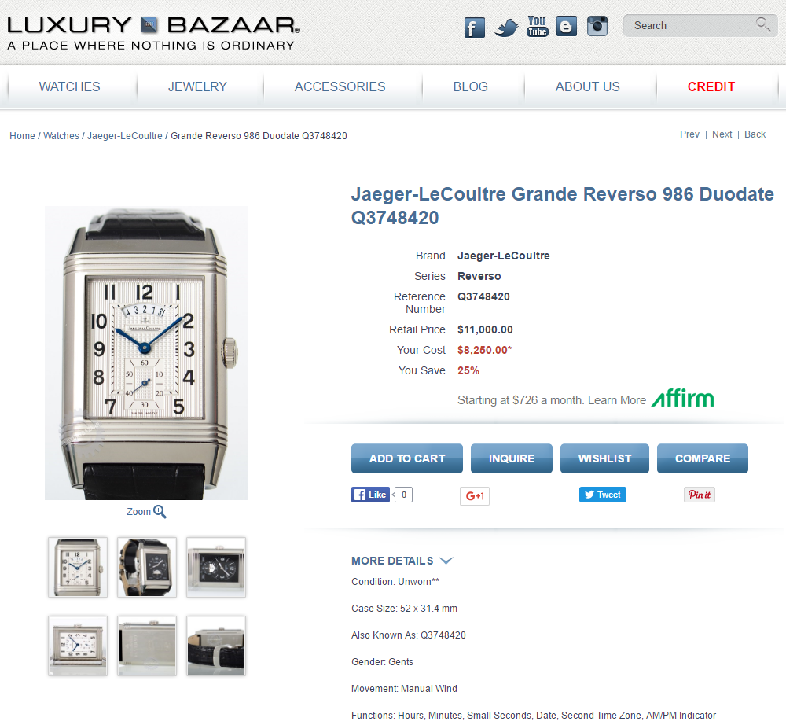This screenshot has height=725, width=786.
Task: Collapse the MORE DETAILS section chevron
Action: [446, 561]
